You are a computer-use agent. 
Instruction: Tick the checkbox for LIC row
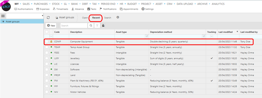click(x=47, y=64)
